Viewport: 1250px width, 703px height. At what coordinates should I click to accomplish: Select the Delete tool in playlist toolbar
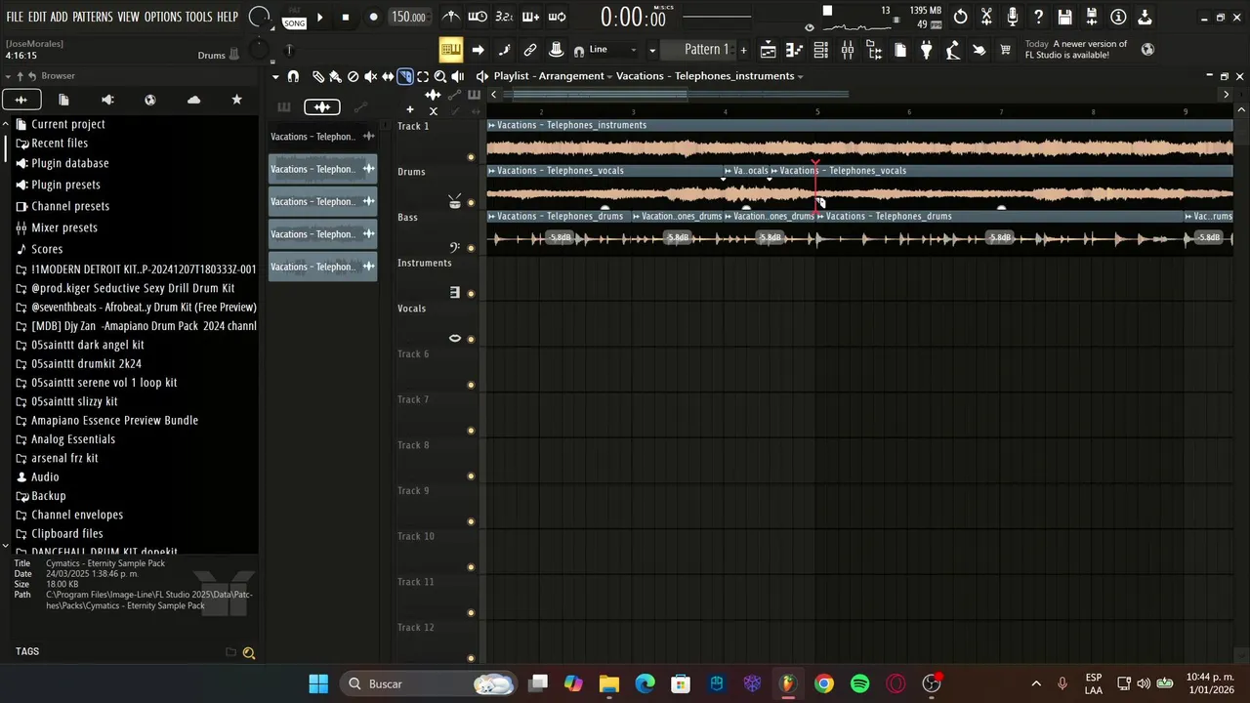coord(354,76)
